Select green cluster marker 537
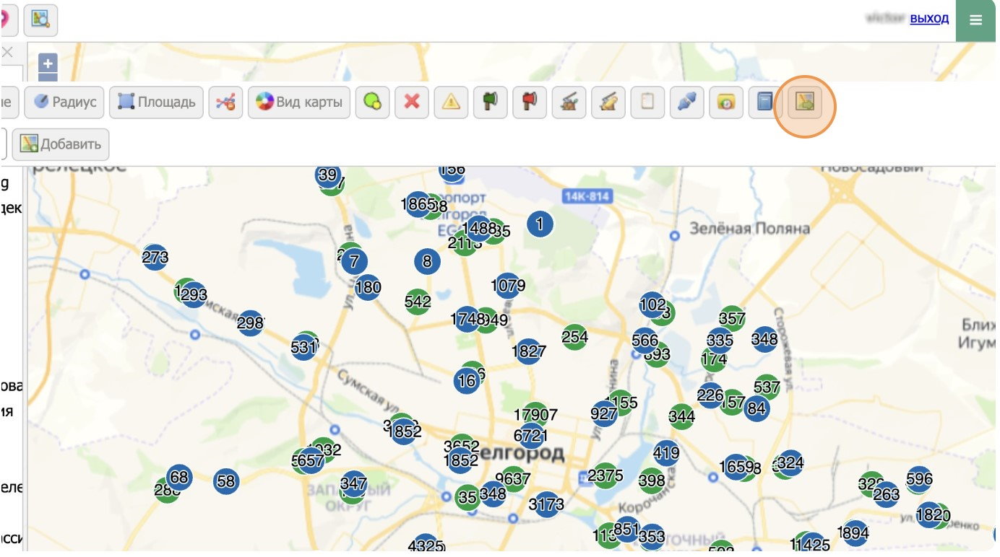The height and width of the screenshot is (557, 1000). (x=767, y=387)
